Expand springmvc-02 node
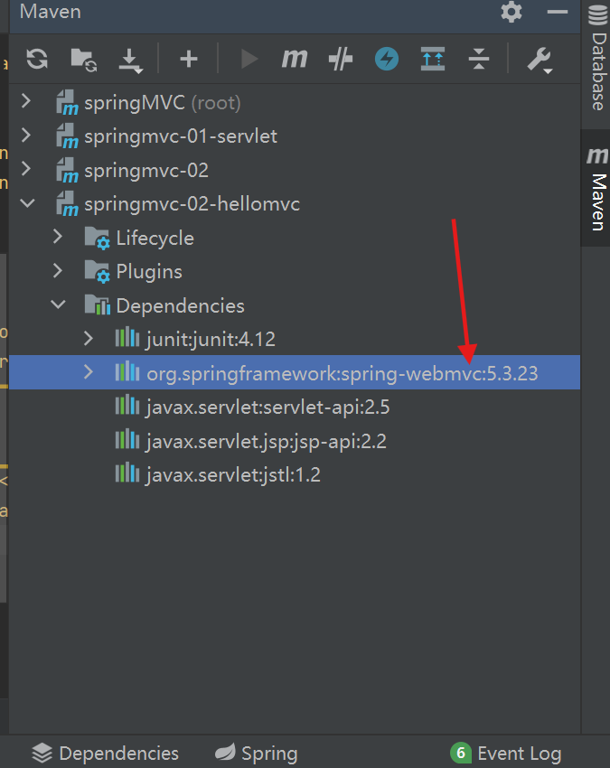Viewport: 610px width, 768px height. point(26,170)
